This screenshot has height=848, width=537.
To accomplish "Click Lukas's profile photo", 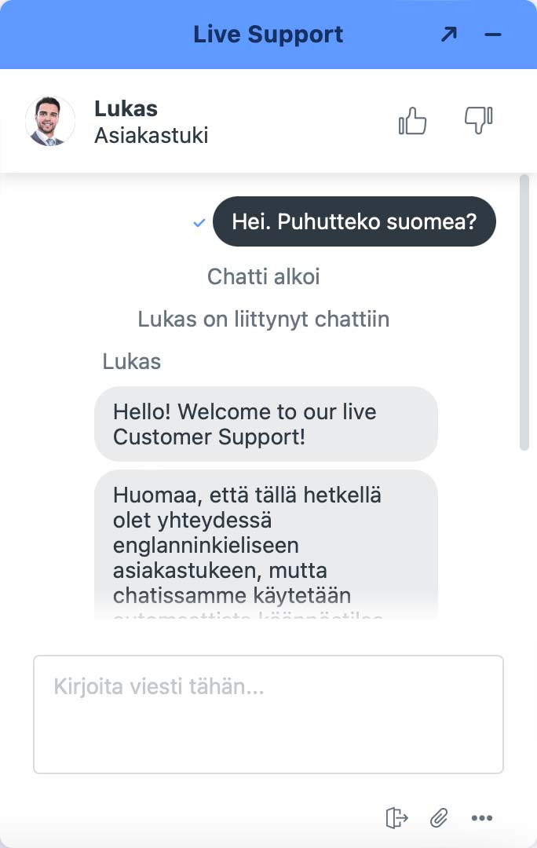I will coord(50,121).
